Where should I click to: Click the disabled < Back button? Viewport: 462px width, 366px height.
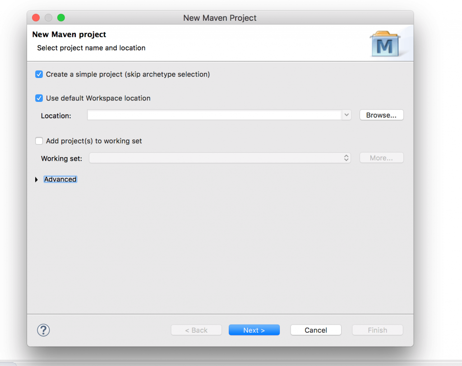pyautogui.click(x=196, y=330)
